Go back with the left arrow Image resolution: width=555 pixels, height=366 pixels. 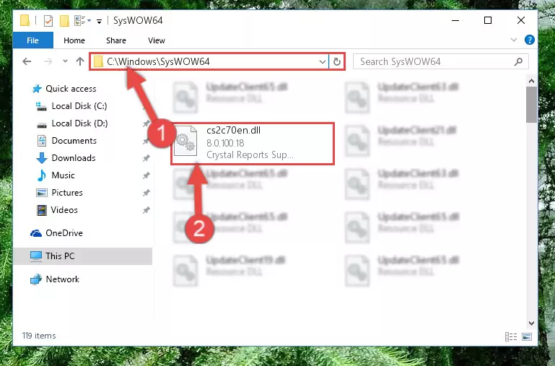pyautogui.click(x=27, y=61)
